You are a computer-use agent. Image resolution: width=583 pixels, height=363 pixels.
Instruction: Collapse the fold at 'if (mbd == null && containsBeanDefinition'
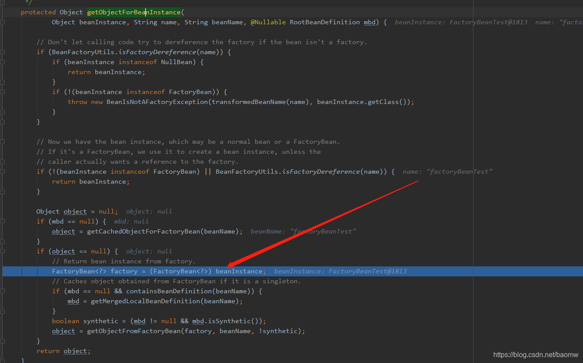pos(2,291)
